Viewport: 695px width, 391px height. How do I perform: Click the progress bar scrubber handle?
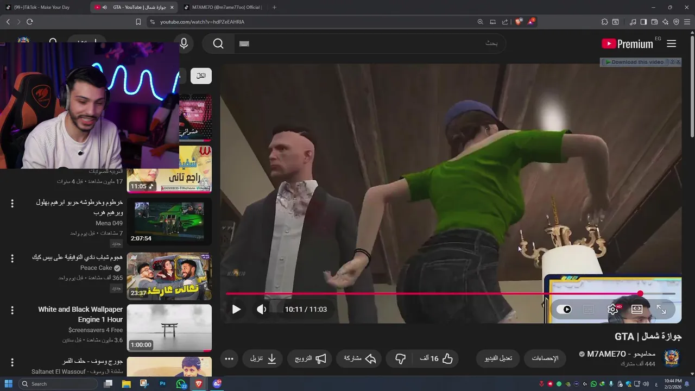coord(640,294)
